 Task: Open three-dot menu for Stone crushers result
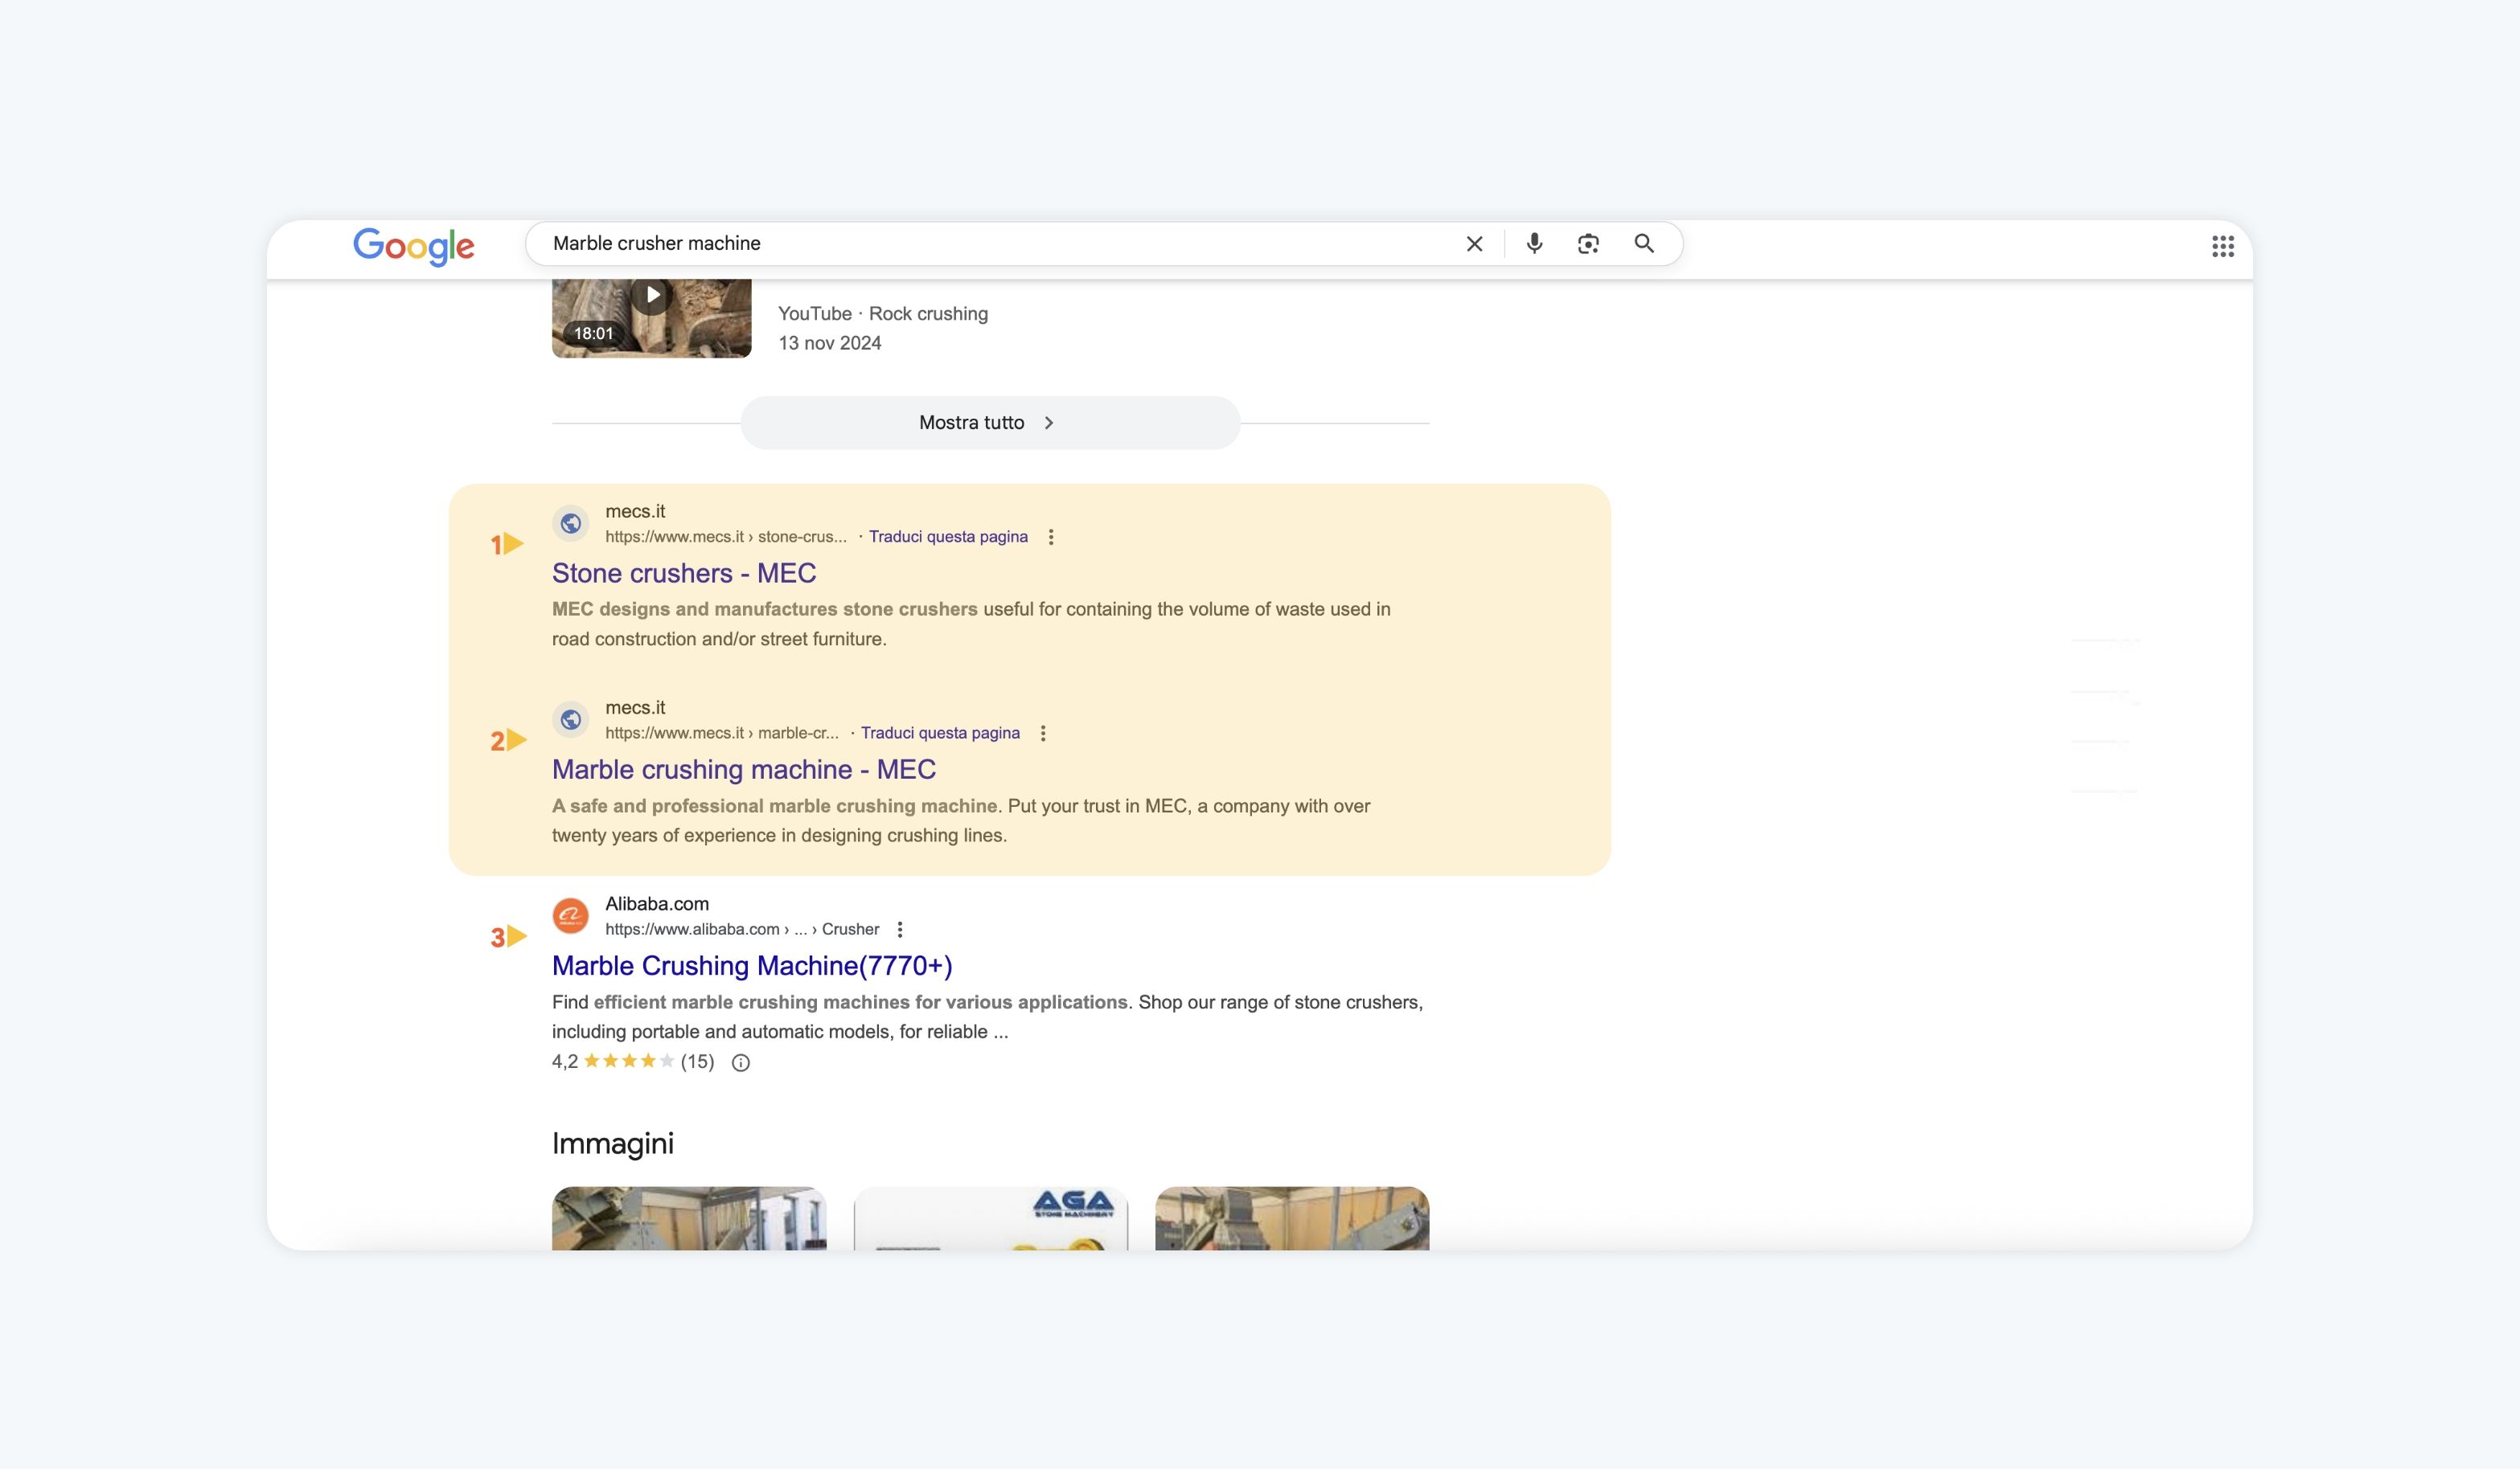coord(1051,537)
